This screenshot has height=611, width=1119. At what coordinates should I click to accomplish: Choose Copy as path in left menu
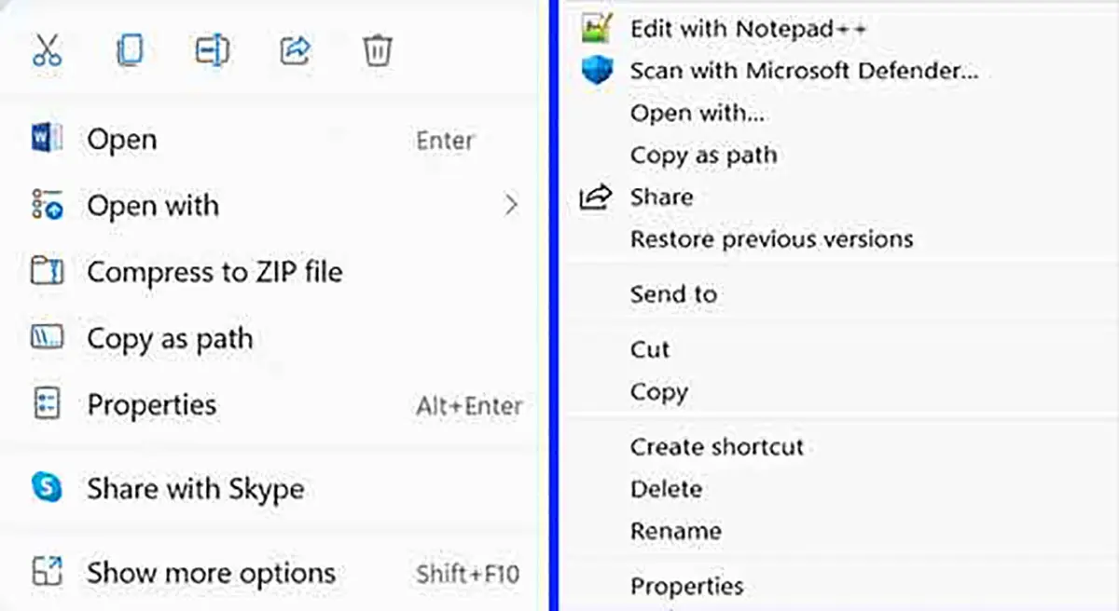(170, 339)
